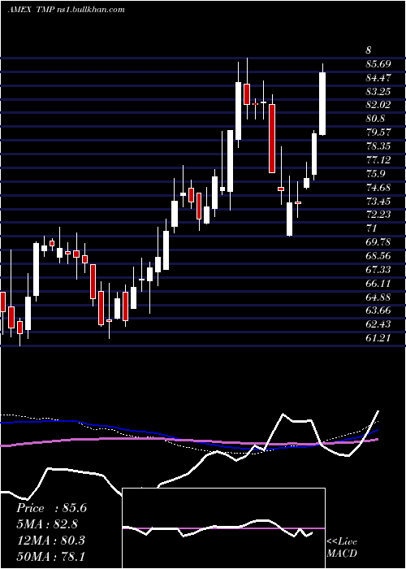Click the '<<Live MACD' label
406x569 pixels.
[x=342, y=547]
